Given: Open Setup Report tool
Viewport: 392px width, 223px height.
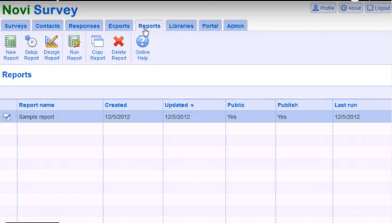Looking at the screenshot, I should pyautogui.click(x=31, y=42).
